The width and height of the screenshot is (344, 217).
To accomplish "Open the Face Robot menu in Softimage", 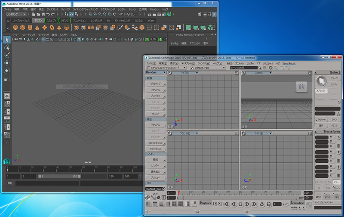I will pos(289,63).
